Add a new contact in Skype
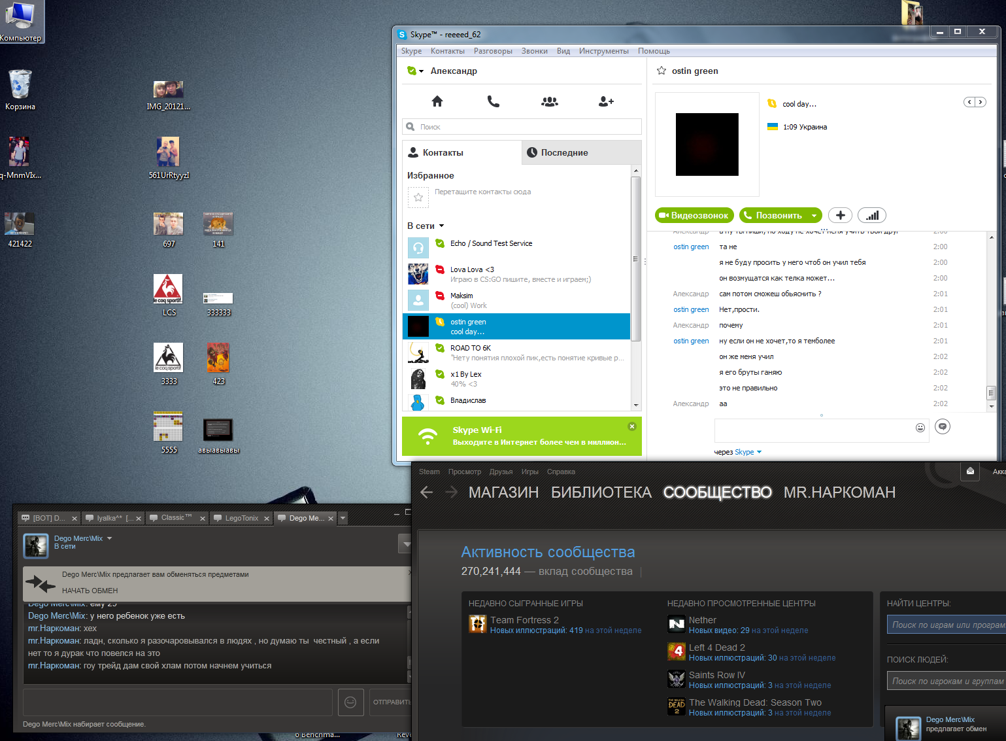The width and height of the screenshot is (1006, 741). pos(606,101)
